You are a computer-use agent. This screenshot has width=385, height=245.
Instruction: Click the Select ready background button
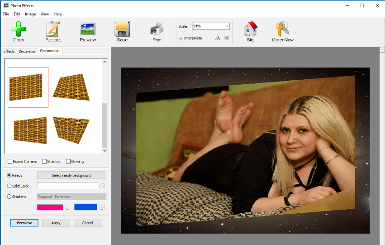click(x=71, y=175)
